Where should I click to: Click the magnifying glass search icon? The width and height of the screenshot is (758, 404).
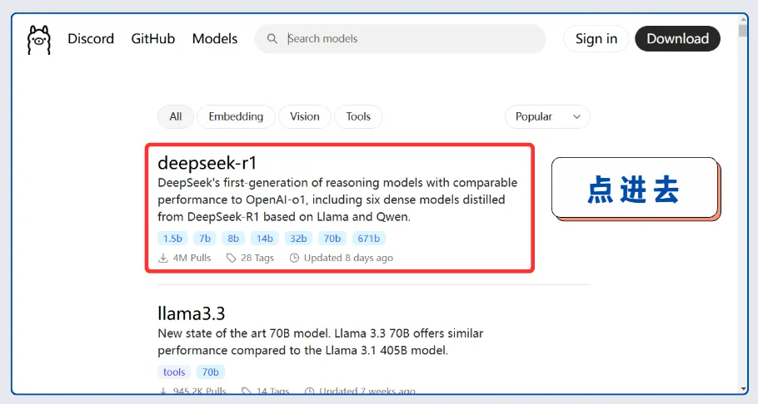[272, 39]
